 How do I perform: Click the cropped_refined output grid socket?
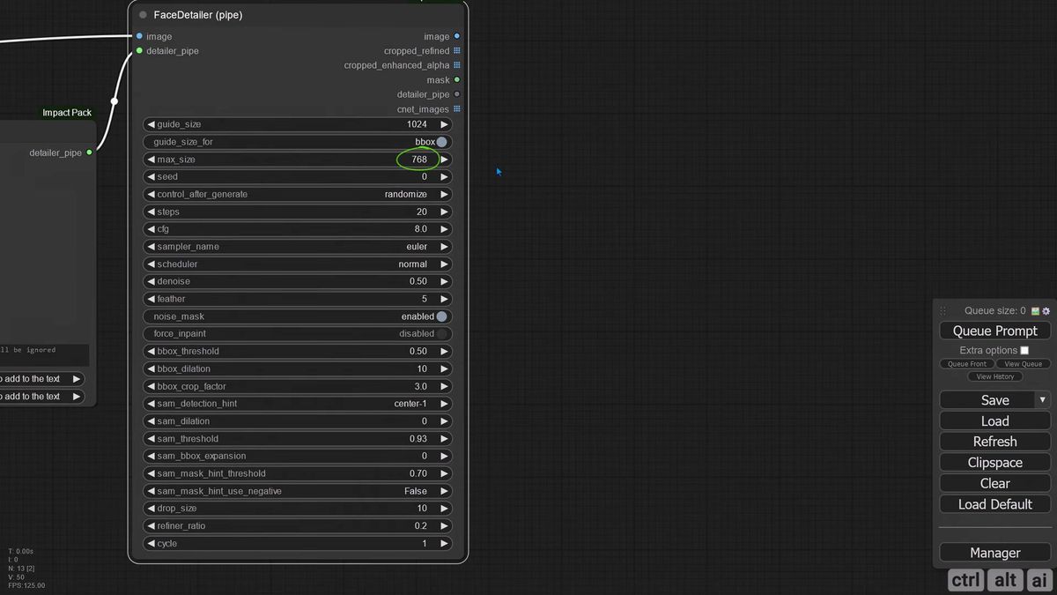[x=456, y=51]
